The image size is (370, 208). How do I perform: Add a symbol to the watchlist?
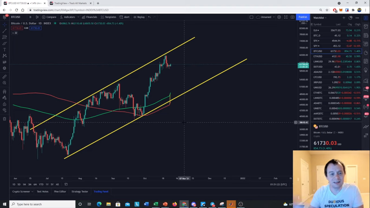(344, 18)
